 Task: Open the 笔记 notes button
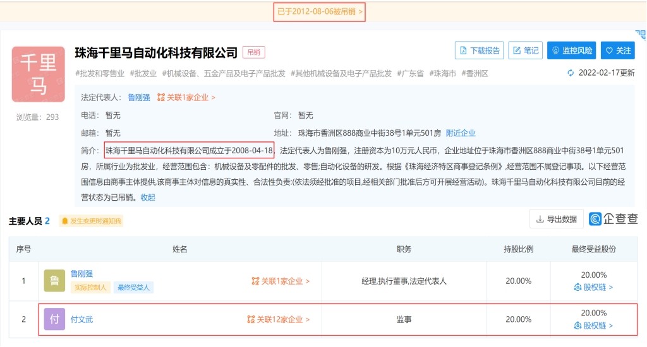click(525, 50)
